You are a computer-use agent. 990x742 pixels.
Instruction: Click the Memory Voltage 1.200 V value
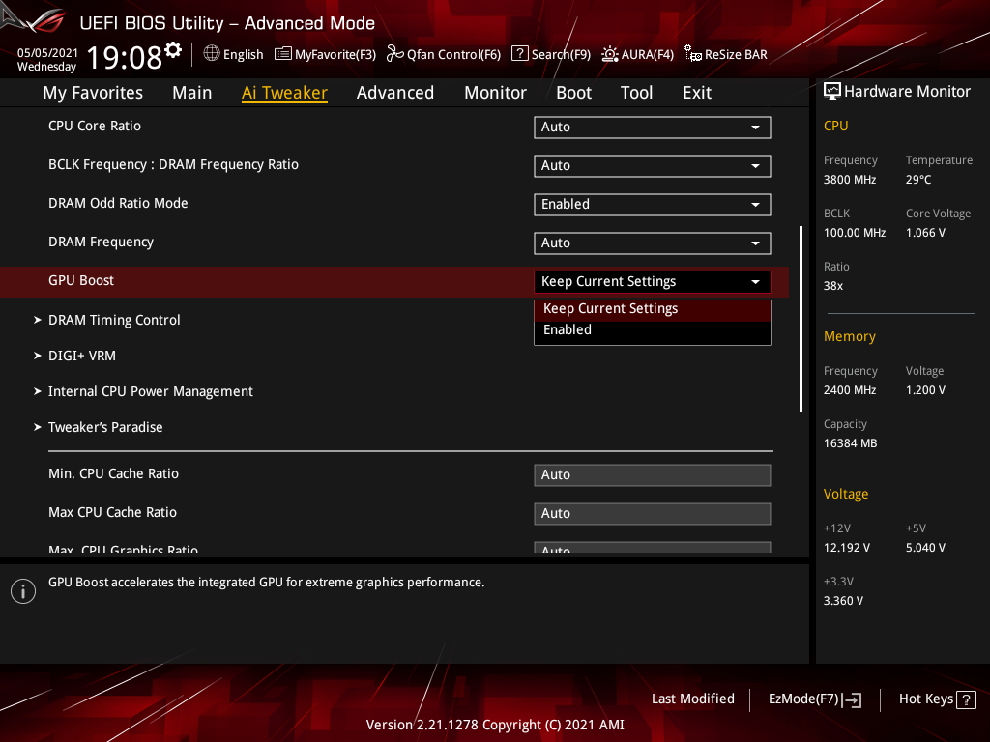click(x=925, y=390)
